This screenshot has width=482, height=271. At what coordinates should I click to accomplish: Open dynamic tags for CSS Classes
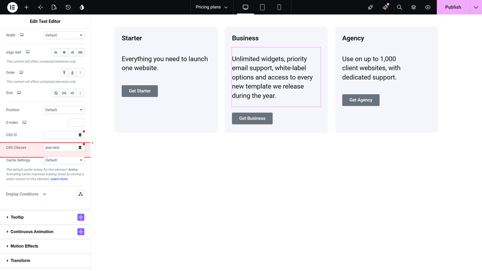click(80, 148)
